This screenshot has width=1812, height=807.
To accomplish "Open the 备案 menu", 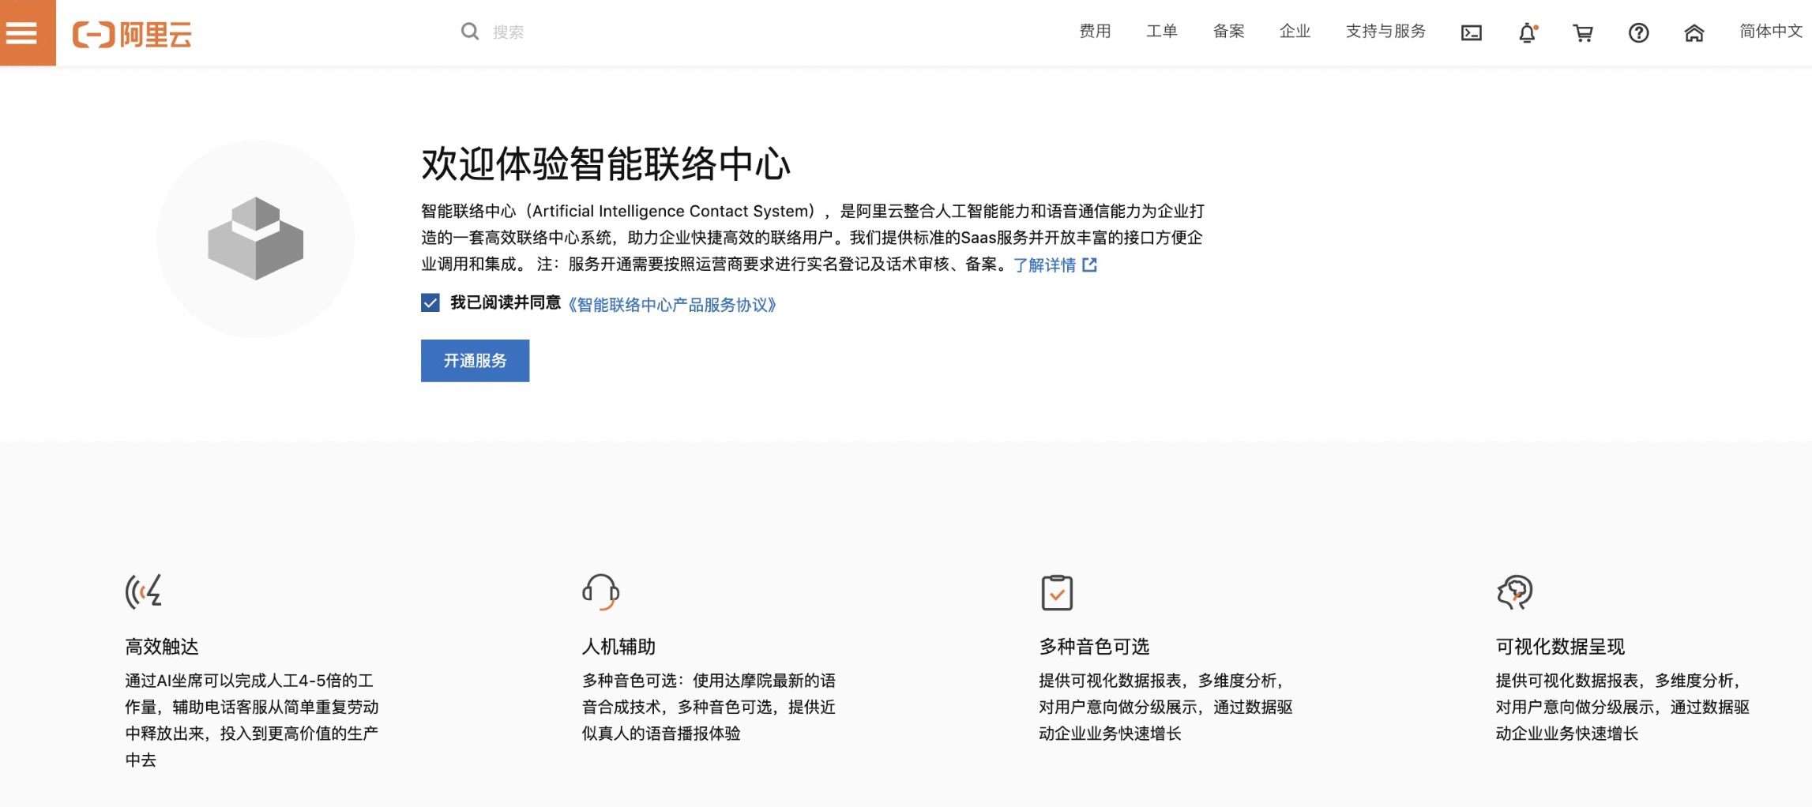I will (x=1228, y=32).
